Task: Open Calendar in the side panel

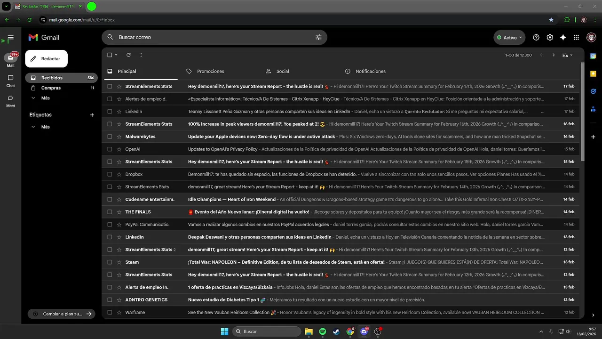Action: [x=593, y=56]
